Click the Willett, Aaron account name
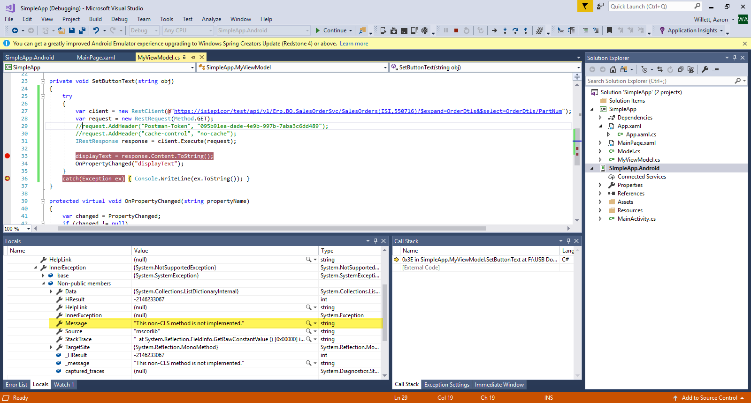The height and width of the screenshot is (403, 751). point(711,19)
